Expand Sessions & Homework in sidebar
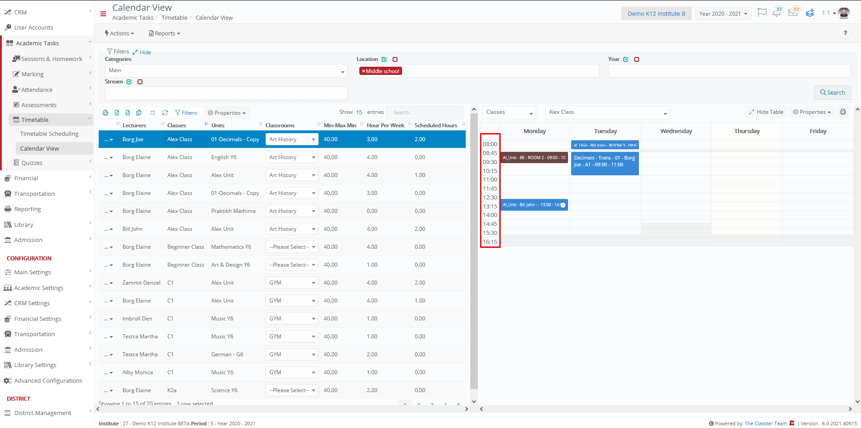This screenshot has width=861, height=428. click(x=51, y=59)
